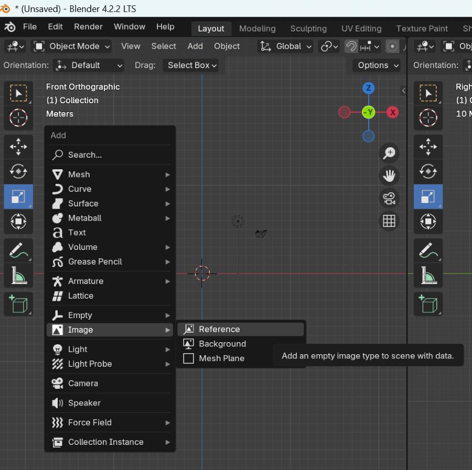Switch to the UV Editing workspace tab
472x470 pixels.
tap(361, 29)
